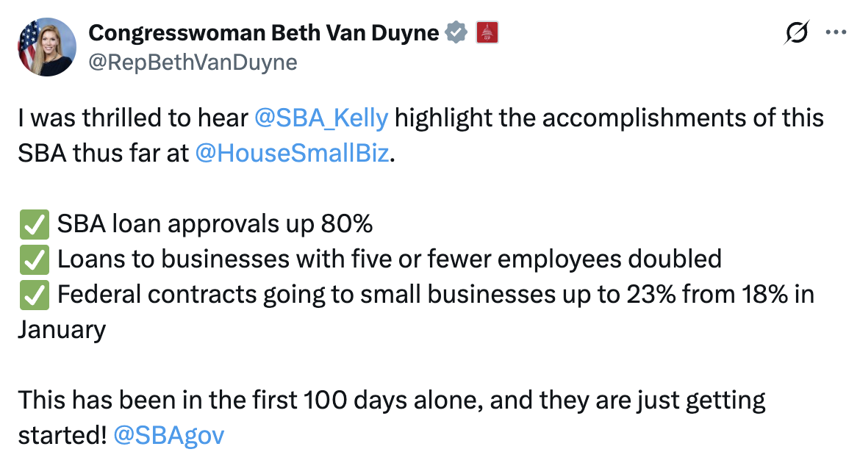This screenshot has width=860, height=463.
Task: Click the red Capitol affiliation badge
Action: [x=487, y=32]
